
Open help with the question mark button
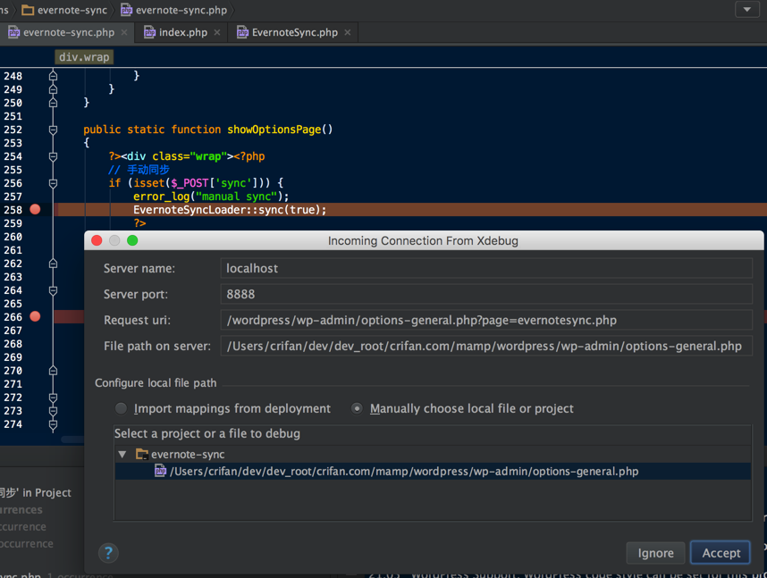coord(107,553)
